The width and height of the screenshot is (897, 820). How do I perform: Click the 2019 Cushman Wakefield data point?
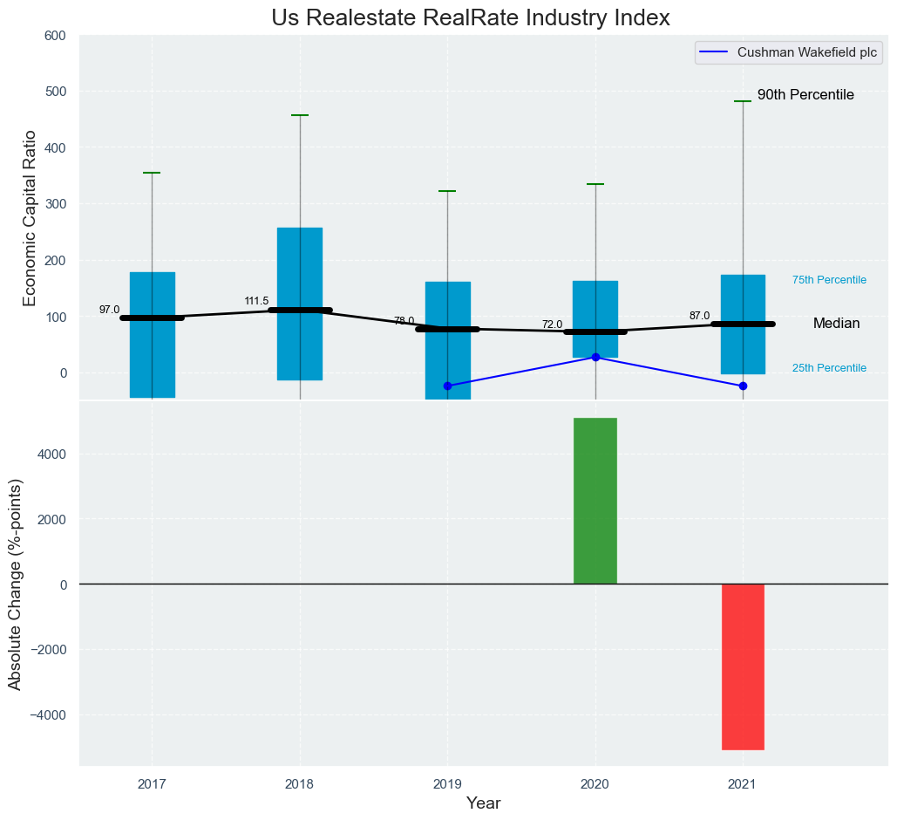447,386
